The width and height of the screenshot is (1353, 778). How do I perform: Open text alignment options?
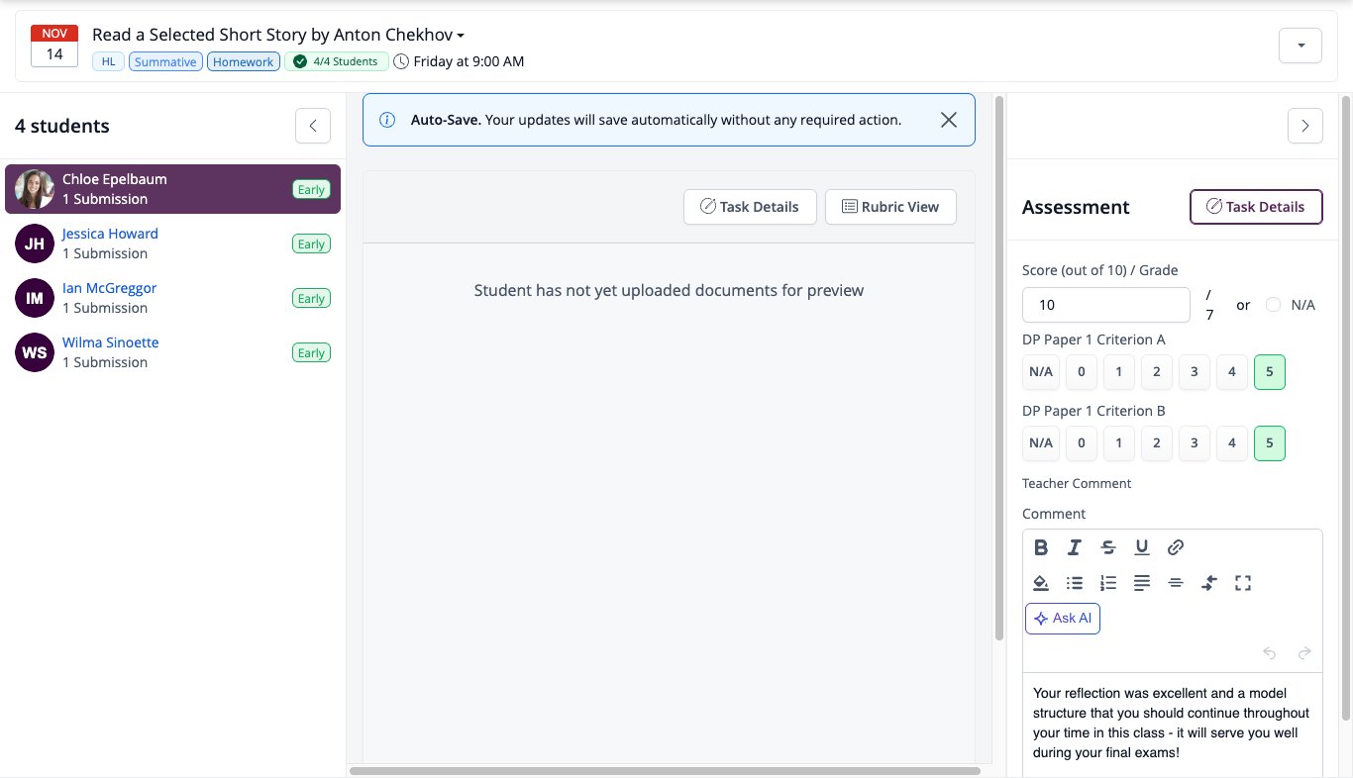[1142, 583]
